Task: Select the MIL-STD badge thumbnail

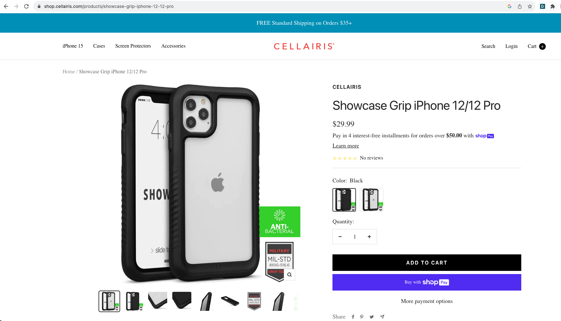Action: pos(254,301)
